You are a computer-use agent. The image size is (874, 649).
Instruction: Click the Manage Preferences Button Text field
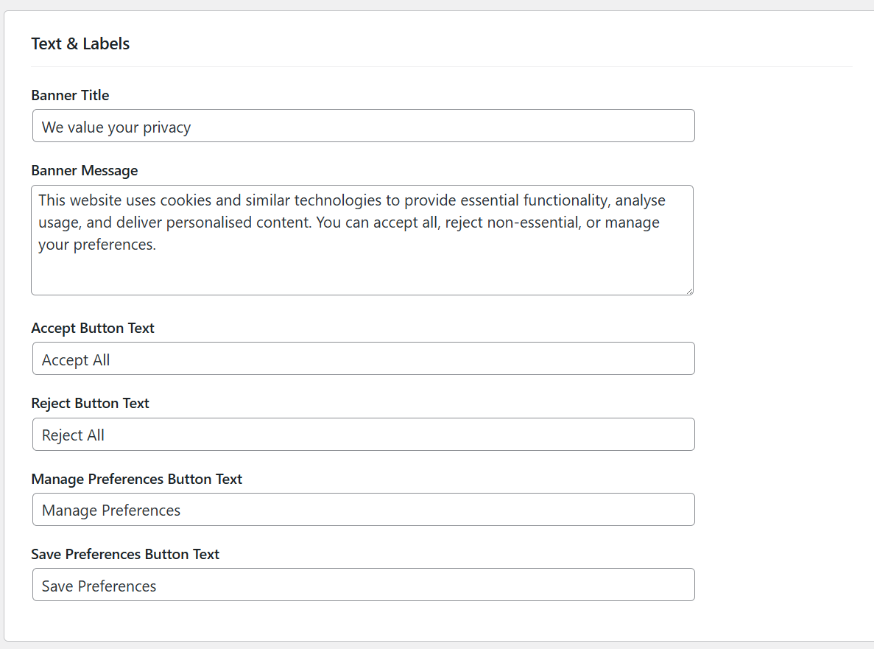363,510
